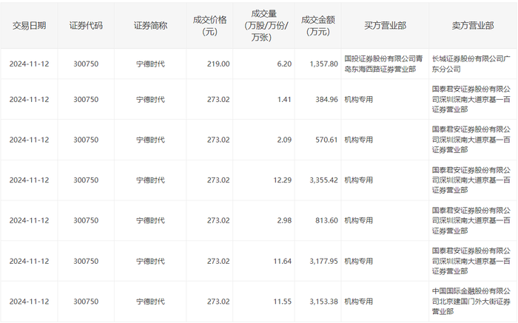Click the 卖方营业部 column header

pyautogui.click(x=473, y=26)
